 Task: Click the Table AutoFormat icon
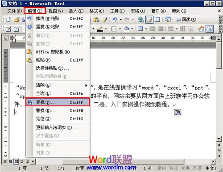pyautogui.click(x=201, y=29)
